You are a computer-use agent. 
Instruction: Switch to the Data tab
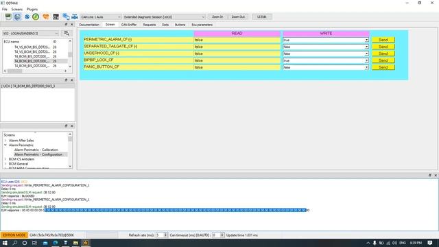tap(165, 25)
